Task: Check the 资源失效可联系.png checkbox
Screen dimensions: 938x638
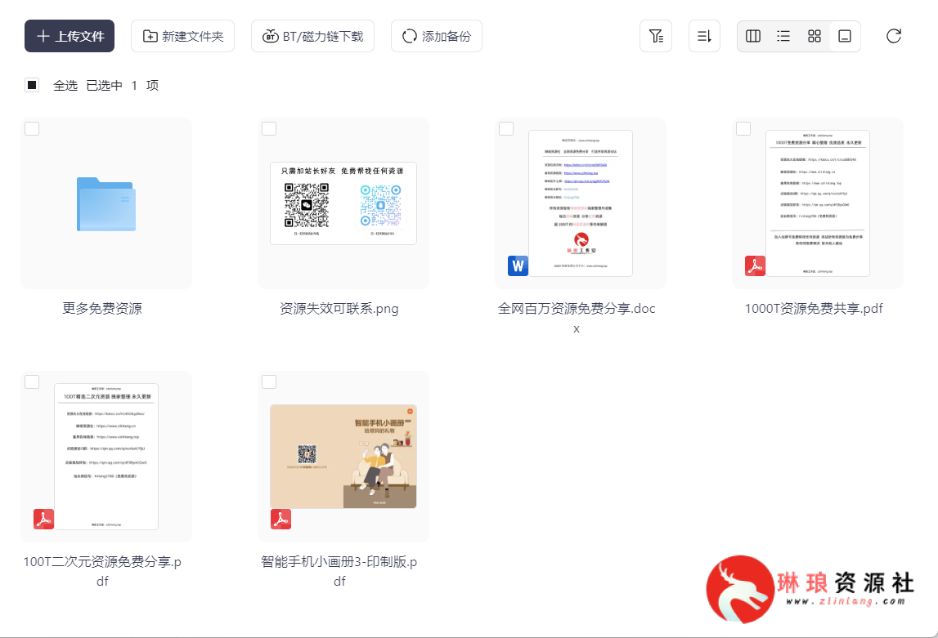Action: point(269,128)
